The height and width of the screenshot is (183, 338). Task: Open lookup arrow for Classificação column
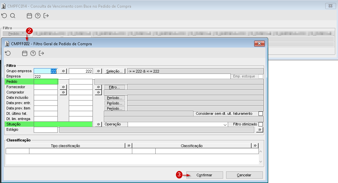coord(255,146)
